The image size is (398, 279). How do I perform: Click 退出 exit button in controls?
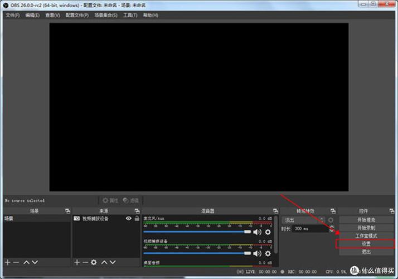tap(366, 252)
